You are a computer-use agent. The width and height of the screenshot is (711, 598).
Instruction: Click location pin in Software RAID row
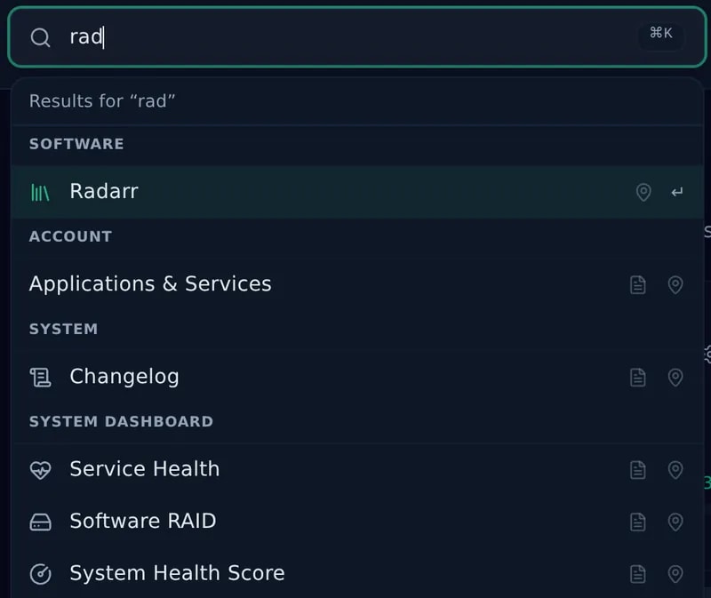tap(675, 522)
